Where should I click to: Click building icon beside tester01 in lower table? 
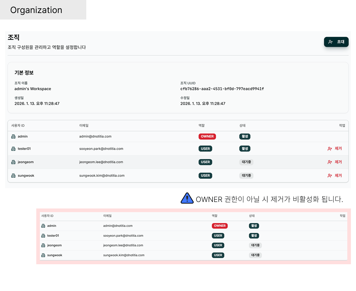43,236
